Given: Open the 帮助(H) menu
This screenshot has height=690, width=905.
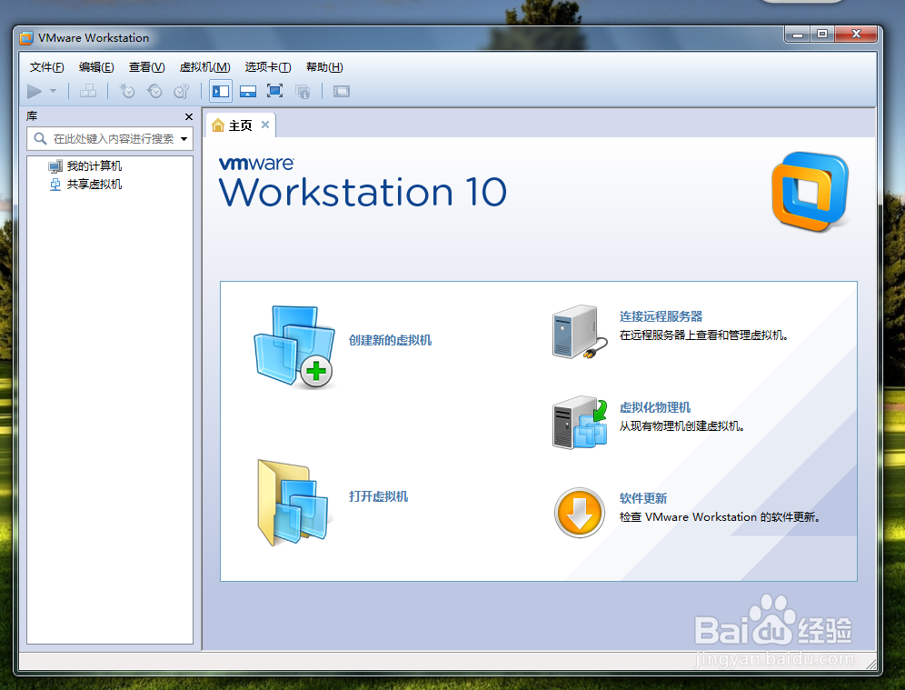Looking at the screenshot, I should pyautogui.click(x=324, y=66).
